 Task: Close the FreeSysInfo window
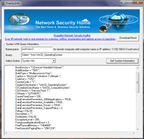pyautogui.click(x=138, y=2)
